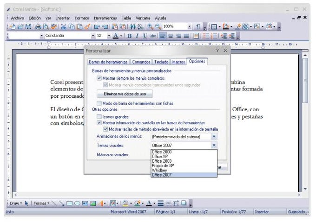Expand the Draw menu dropdown
The image size is (316, 222).
pos(16,203)
